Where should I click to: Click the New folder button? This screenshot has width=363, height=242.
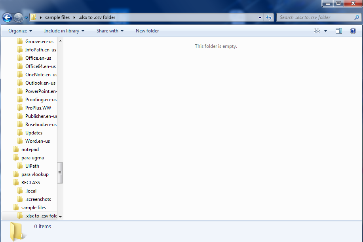coord(147,30)
